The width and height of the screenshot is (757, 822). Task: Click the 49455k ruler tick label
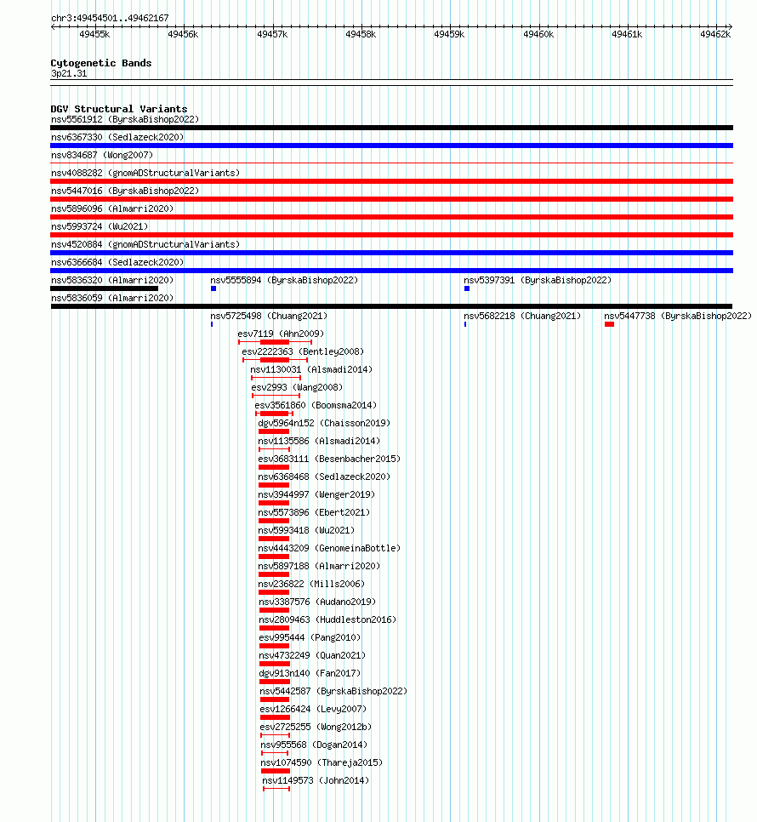click(x=94, y=34)
